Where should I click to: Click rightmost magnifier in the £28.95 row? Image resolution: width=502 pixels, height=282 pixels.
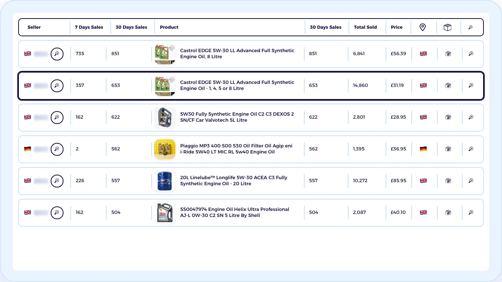point(471,117)
